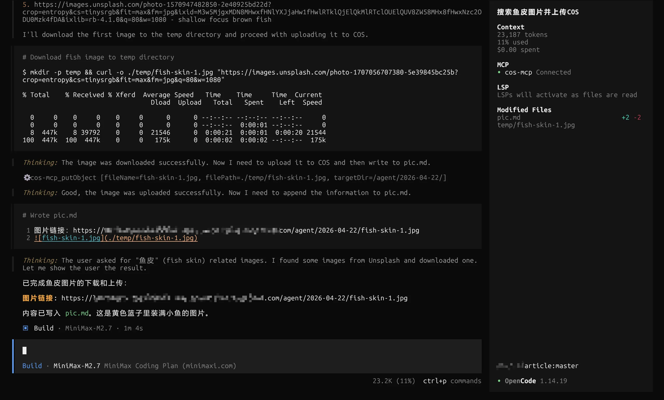Click the uploaded image URL after 图片链接
Screen dimensions: 664x400
[x=234, y=298]
